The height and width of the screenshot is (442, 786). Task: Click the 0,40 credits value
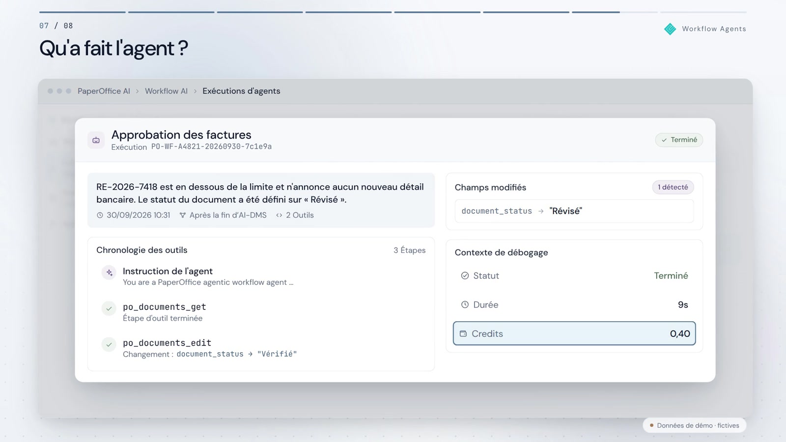pyautogui.click(x=680, y=333)
